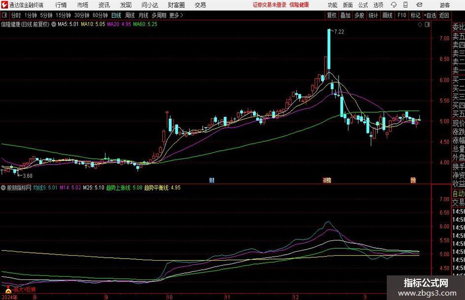Click the mobile phone icon
465x300 pixels.
[x=405, y=5]
